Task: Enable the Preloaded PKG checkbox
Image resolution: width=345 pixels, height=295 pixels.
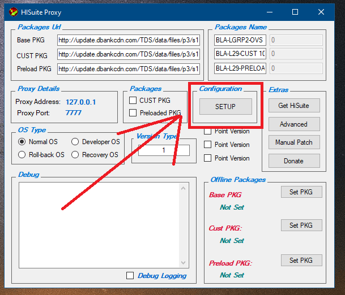Action: coord(133,112)
